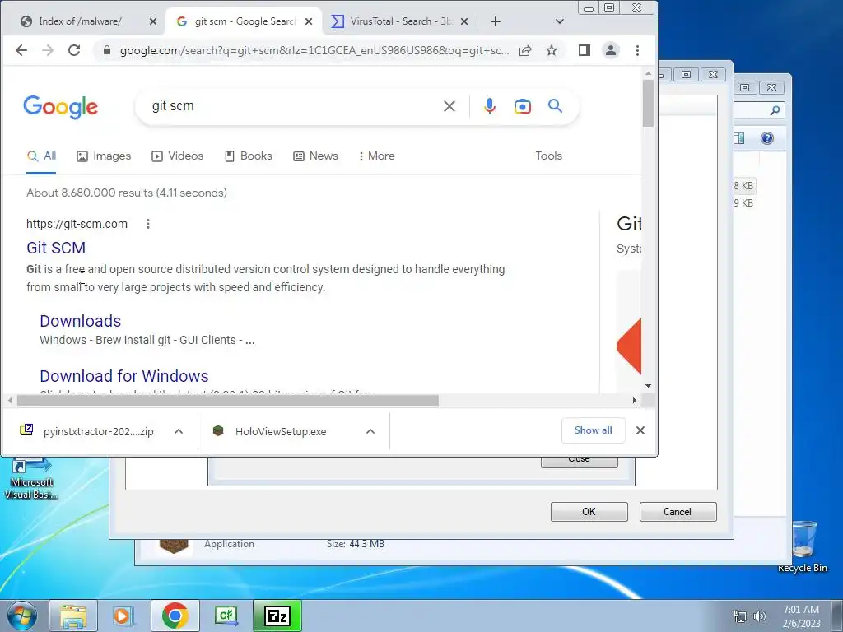Open HoloViewSetup.exe download item
The width and height of the screenshot is (843, 632).
(x=280, y=431)
